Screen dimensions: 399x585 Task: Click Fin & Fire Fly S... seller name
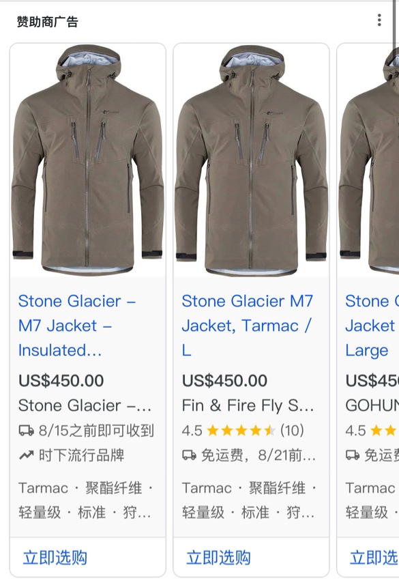tap(248, 405)
